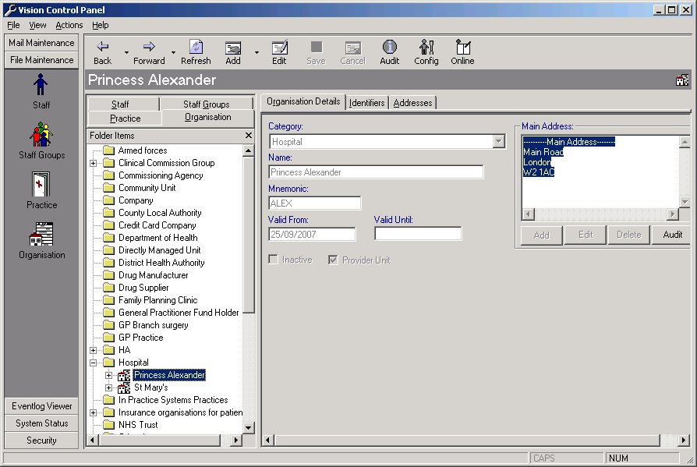Click the organisation icon in title banner
Screen dimensions: 697x467
[x=682, y=80]
